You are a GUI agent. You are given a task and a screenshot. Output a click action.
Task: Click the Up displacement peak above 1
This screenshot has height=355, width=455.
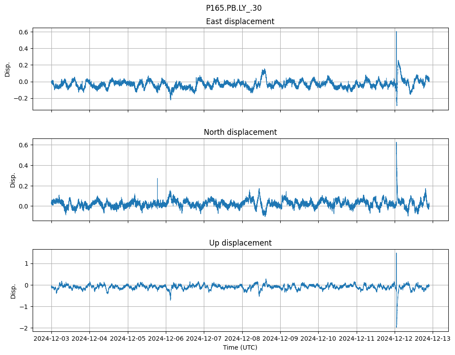[x=396, y=254]
